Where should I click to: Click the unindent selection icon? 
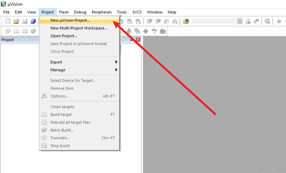click(158, 21)
